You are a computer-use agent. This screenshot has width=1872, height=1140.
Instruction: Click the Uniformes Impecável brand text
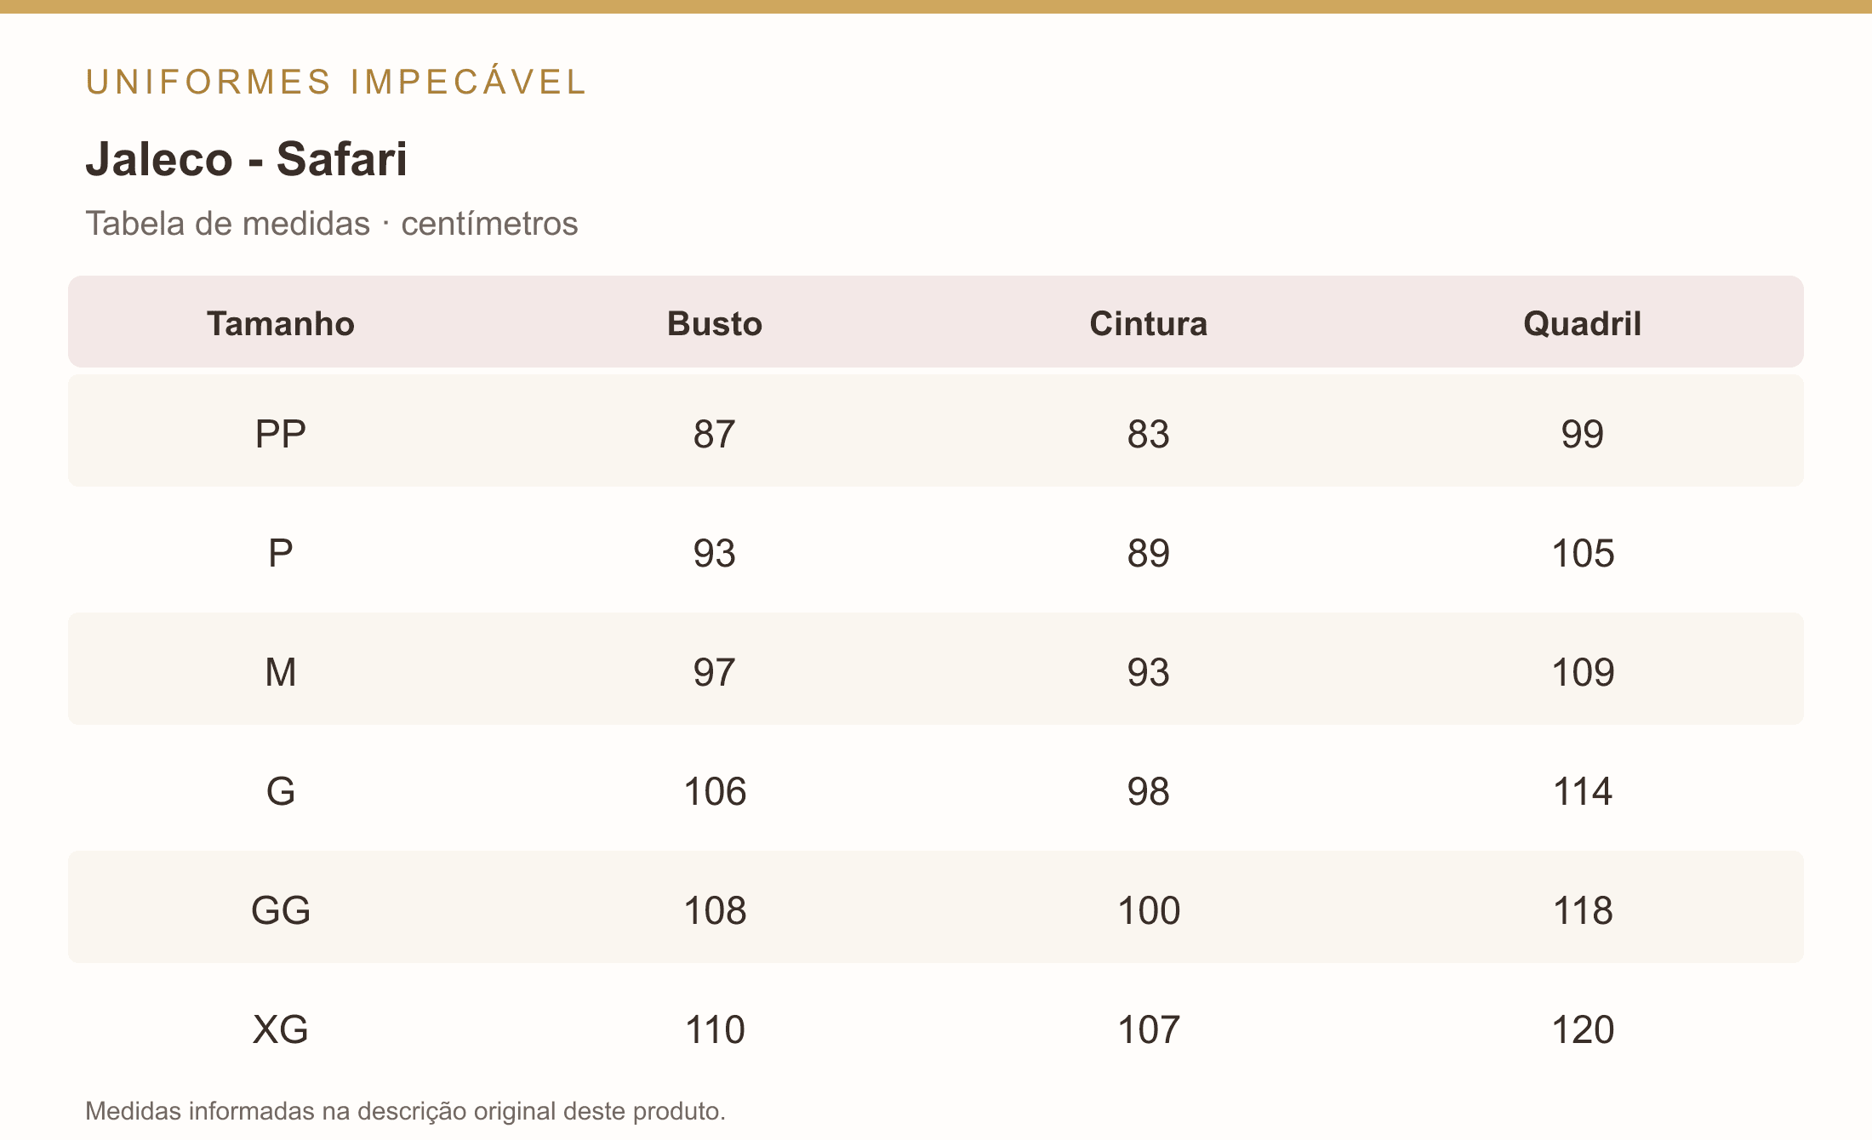[336, 82]
